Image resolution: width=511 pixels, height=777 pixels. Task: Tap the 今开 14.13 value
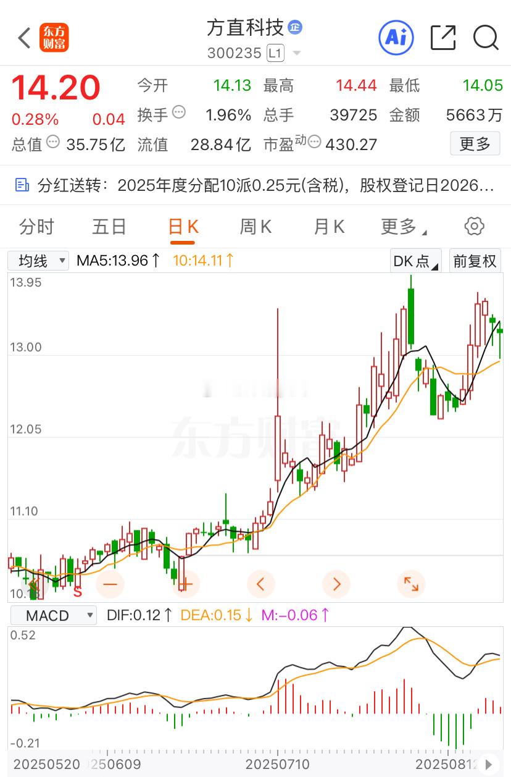click(x=233, y=85)
